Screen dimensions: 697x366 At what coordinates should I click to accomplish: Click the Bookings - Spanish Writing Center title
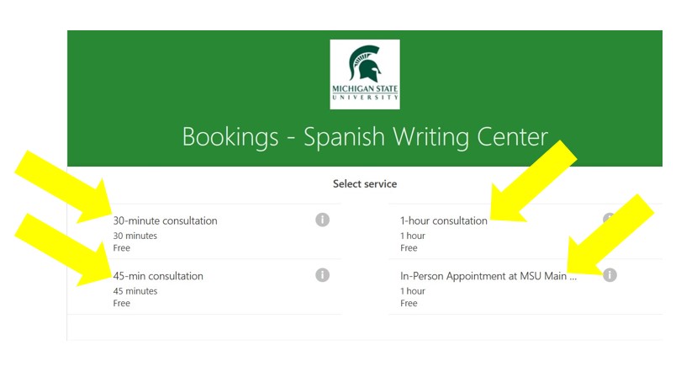[x=365, y=136]
